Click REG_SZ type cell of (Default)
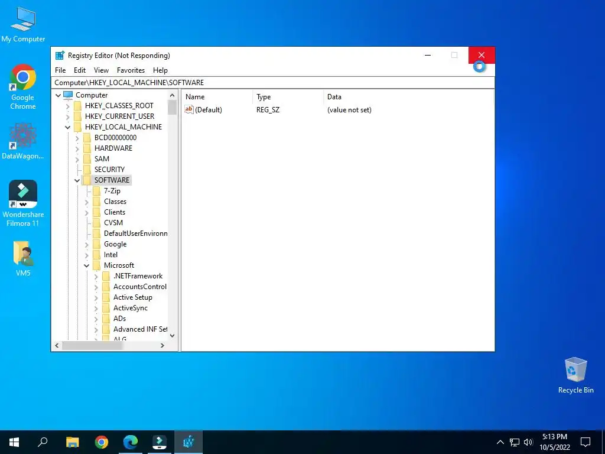This screenshot has width=605, height=454. click(x=268, y=110)
